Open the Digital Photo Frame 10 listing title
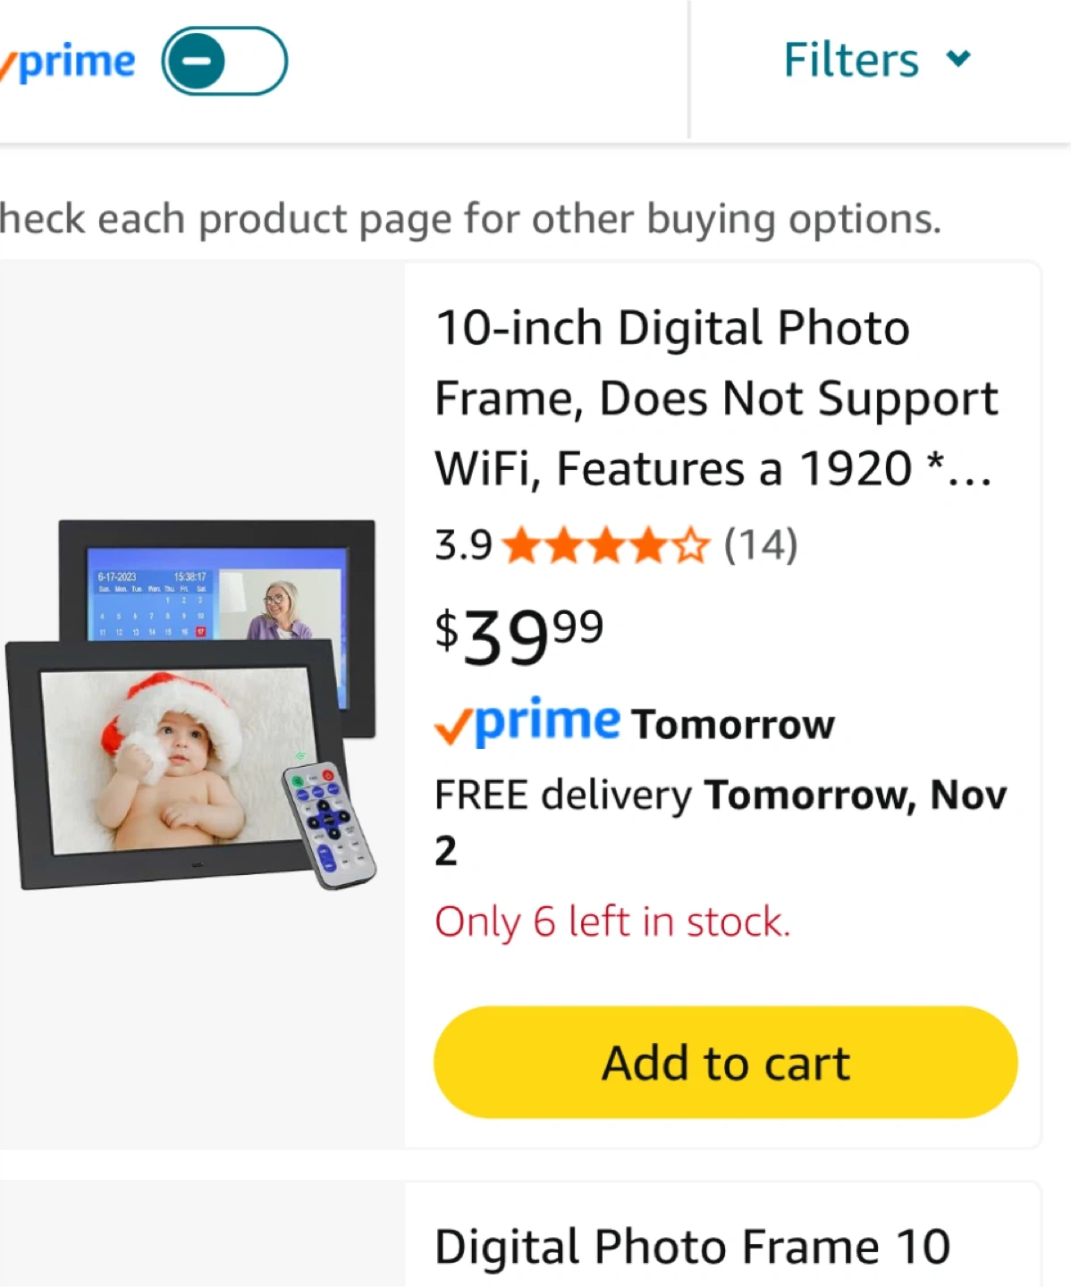The height and width of the screenshot is (1287, 1071). (x=693, y=1246)
